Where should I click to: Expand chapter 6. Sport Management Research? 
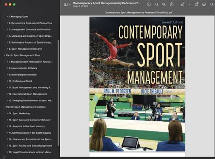[7, 49]
